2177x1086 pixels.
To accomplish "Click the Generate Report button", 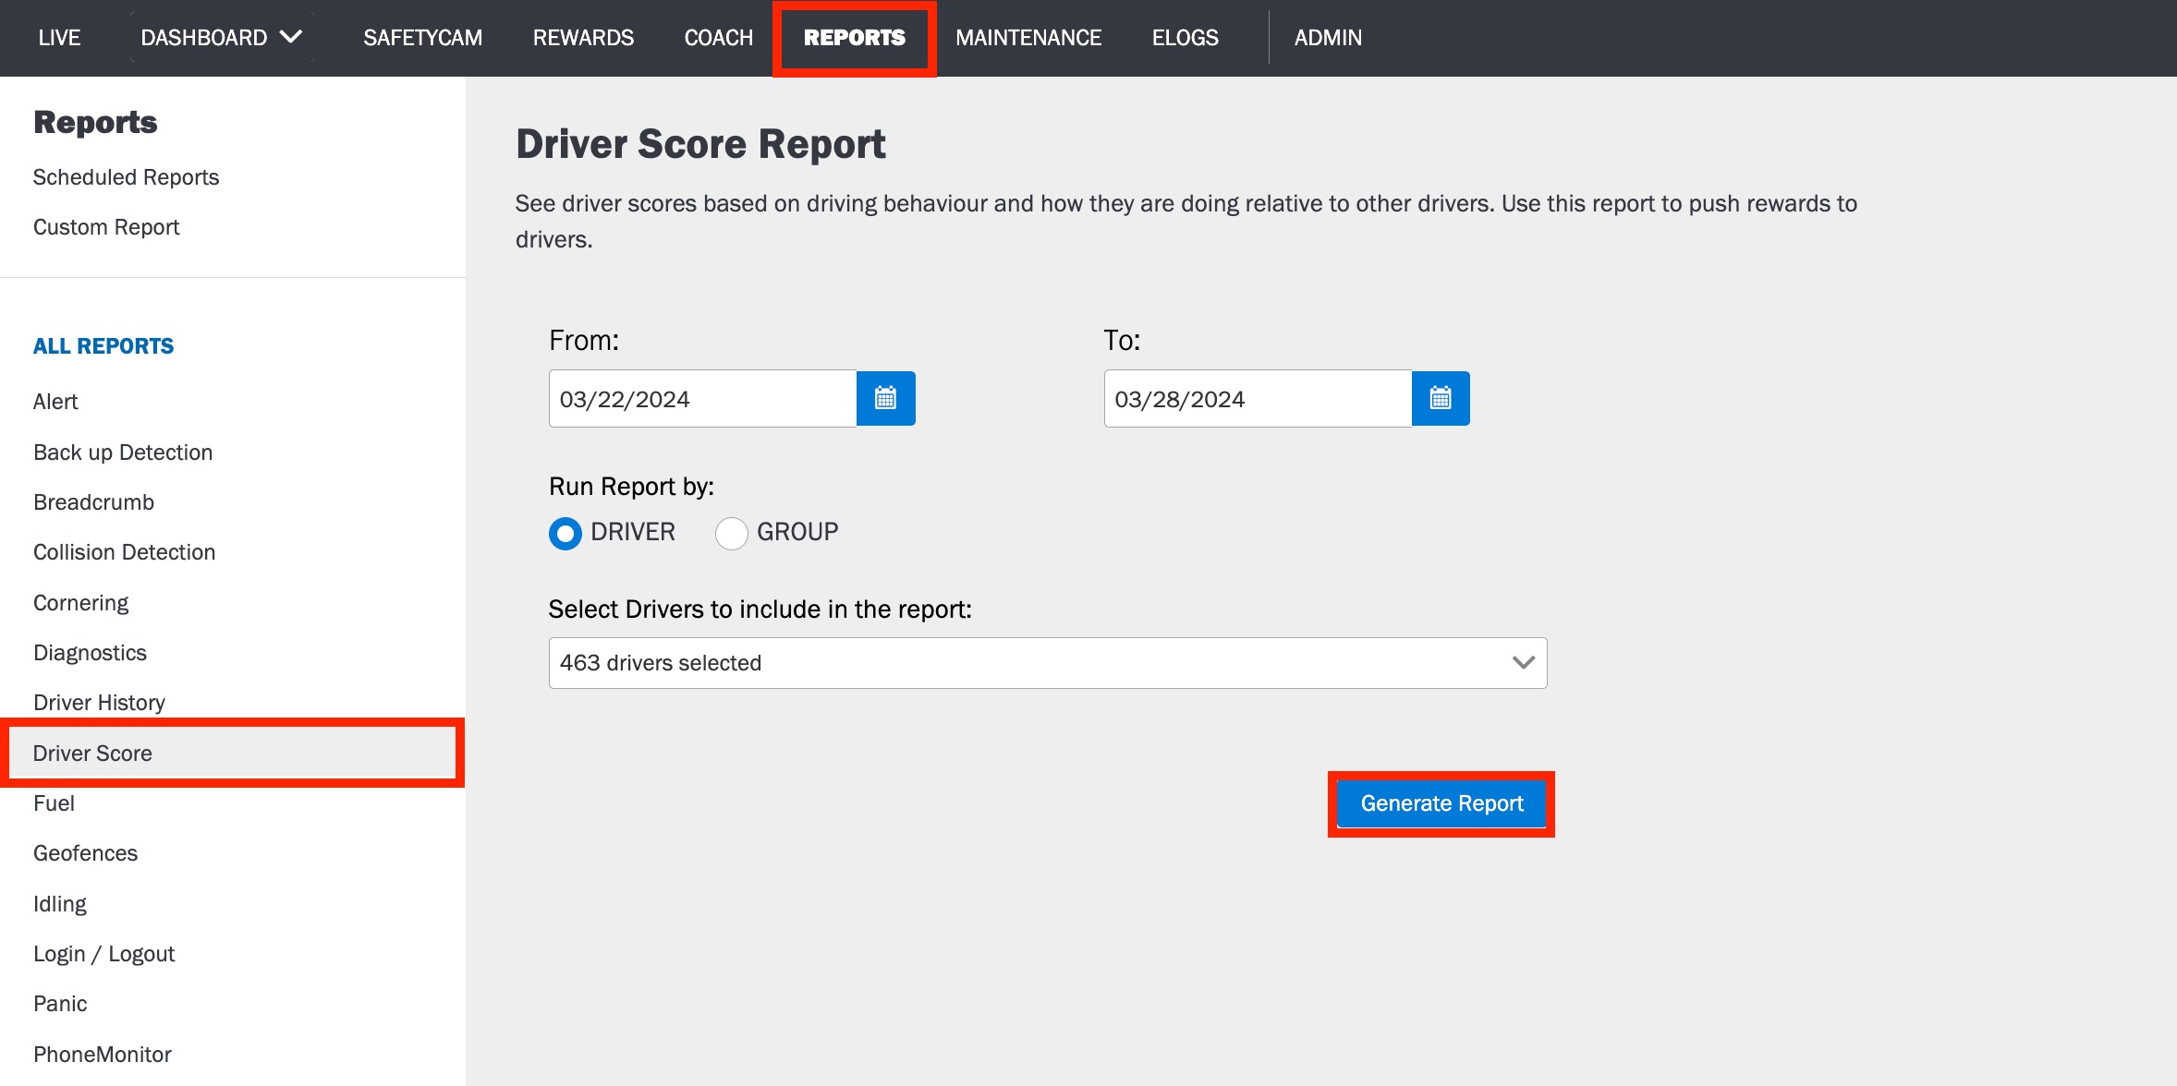I will tap(1441, 803).
